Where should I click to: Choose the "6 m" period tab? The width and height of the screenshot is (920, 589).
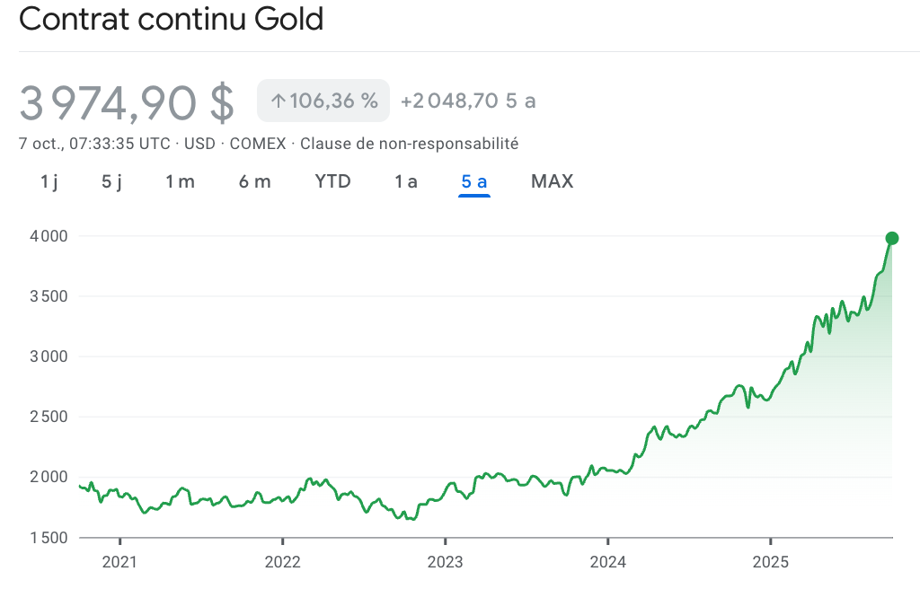(254, 181)
